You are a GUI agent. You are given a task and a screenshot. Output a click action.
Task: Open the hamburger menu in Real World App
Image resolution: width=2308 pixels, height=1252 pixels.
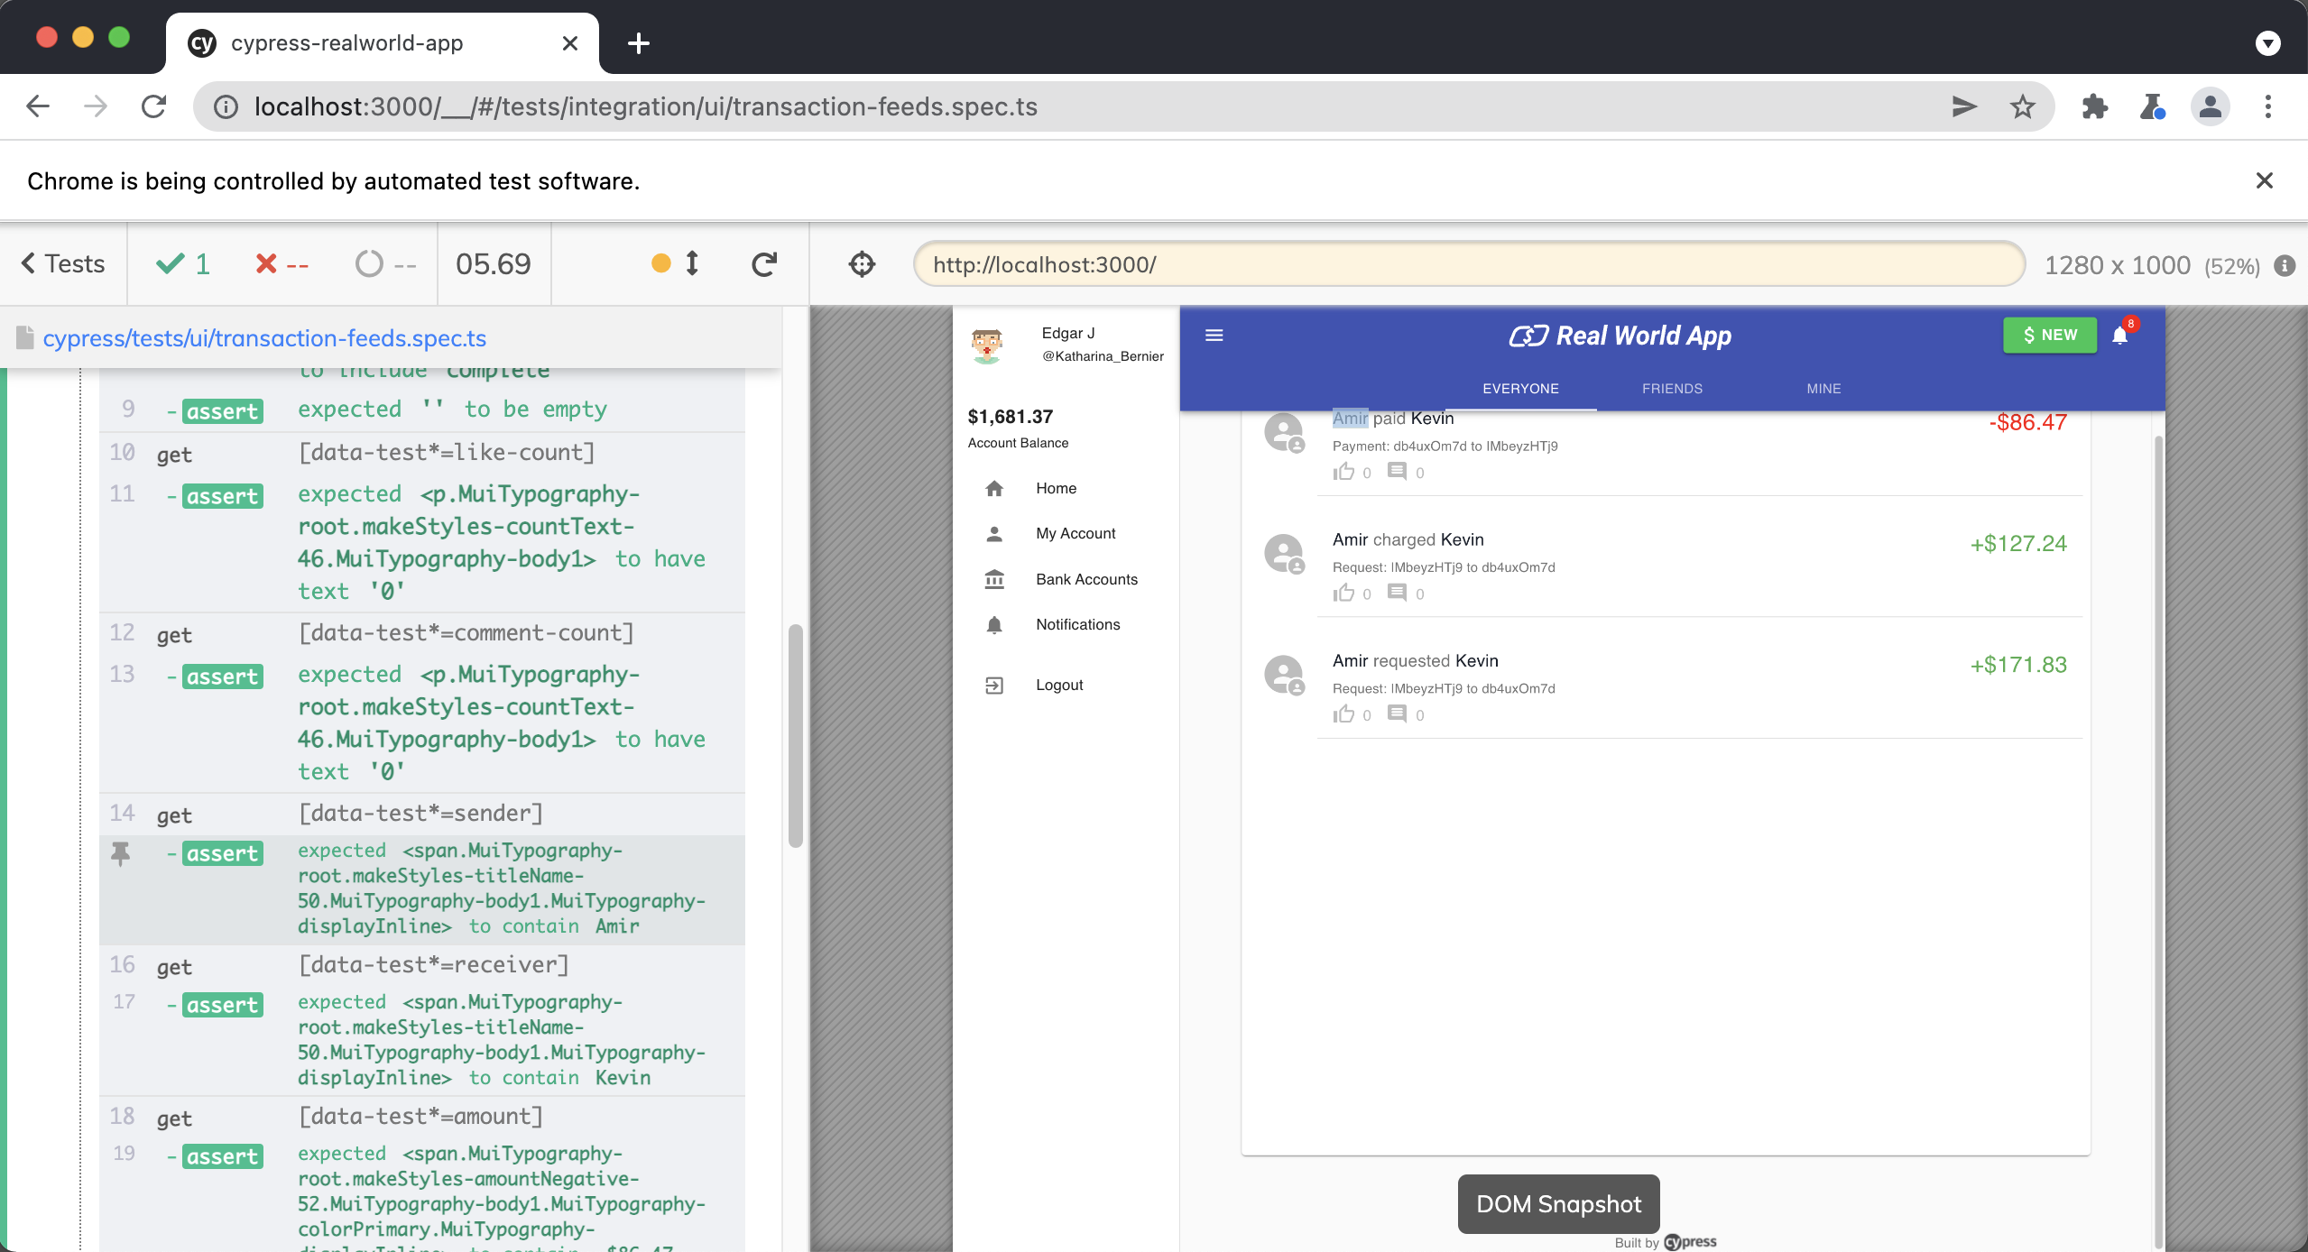(x=1214, y=335)
